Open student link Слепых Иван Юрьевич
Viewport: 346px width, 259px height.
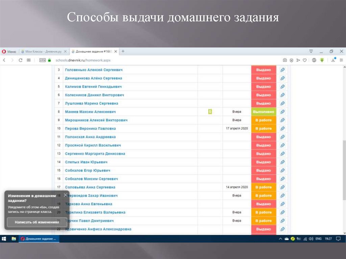86,162
